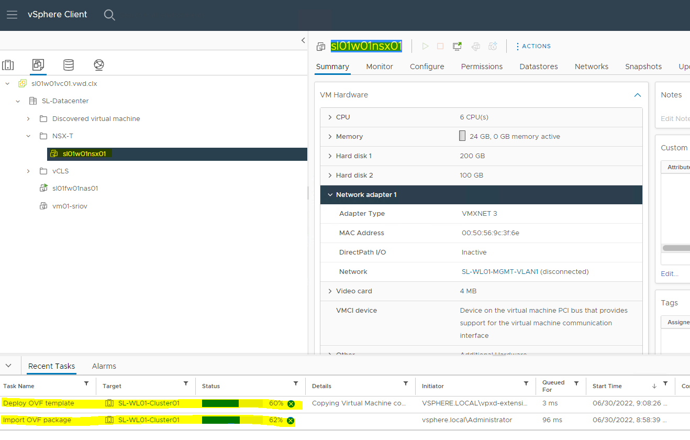This screenshot has height=440, width=690.
Task: Expand the Discovered virtual machine folder
Action: click(28, 119)
